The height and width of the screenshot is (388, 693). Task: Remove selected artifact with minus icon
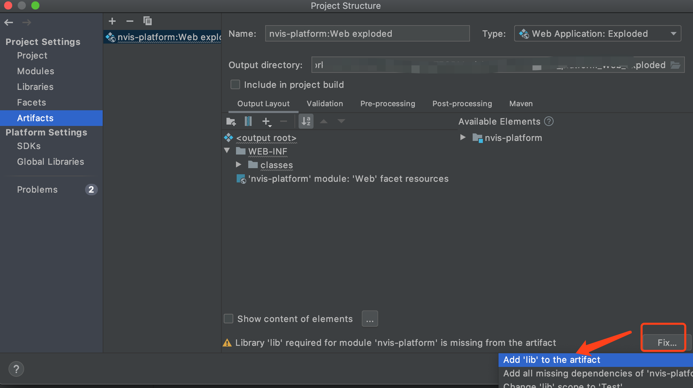coord(130,21)
